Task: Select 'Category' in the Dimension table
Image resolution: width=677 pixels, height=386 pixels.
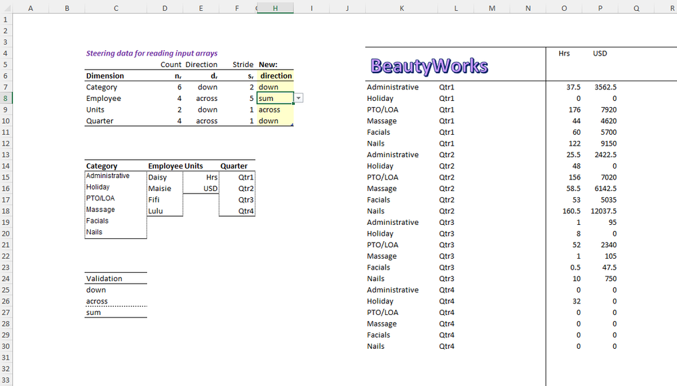Action: coord(102,87)
